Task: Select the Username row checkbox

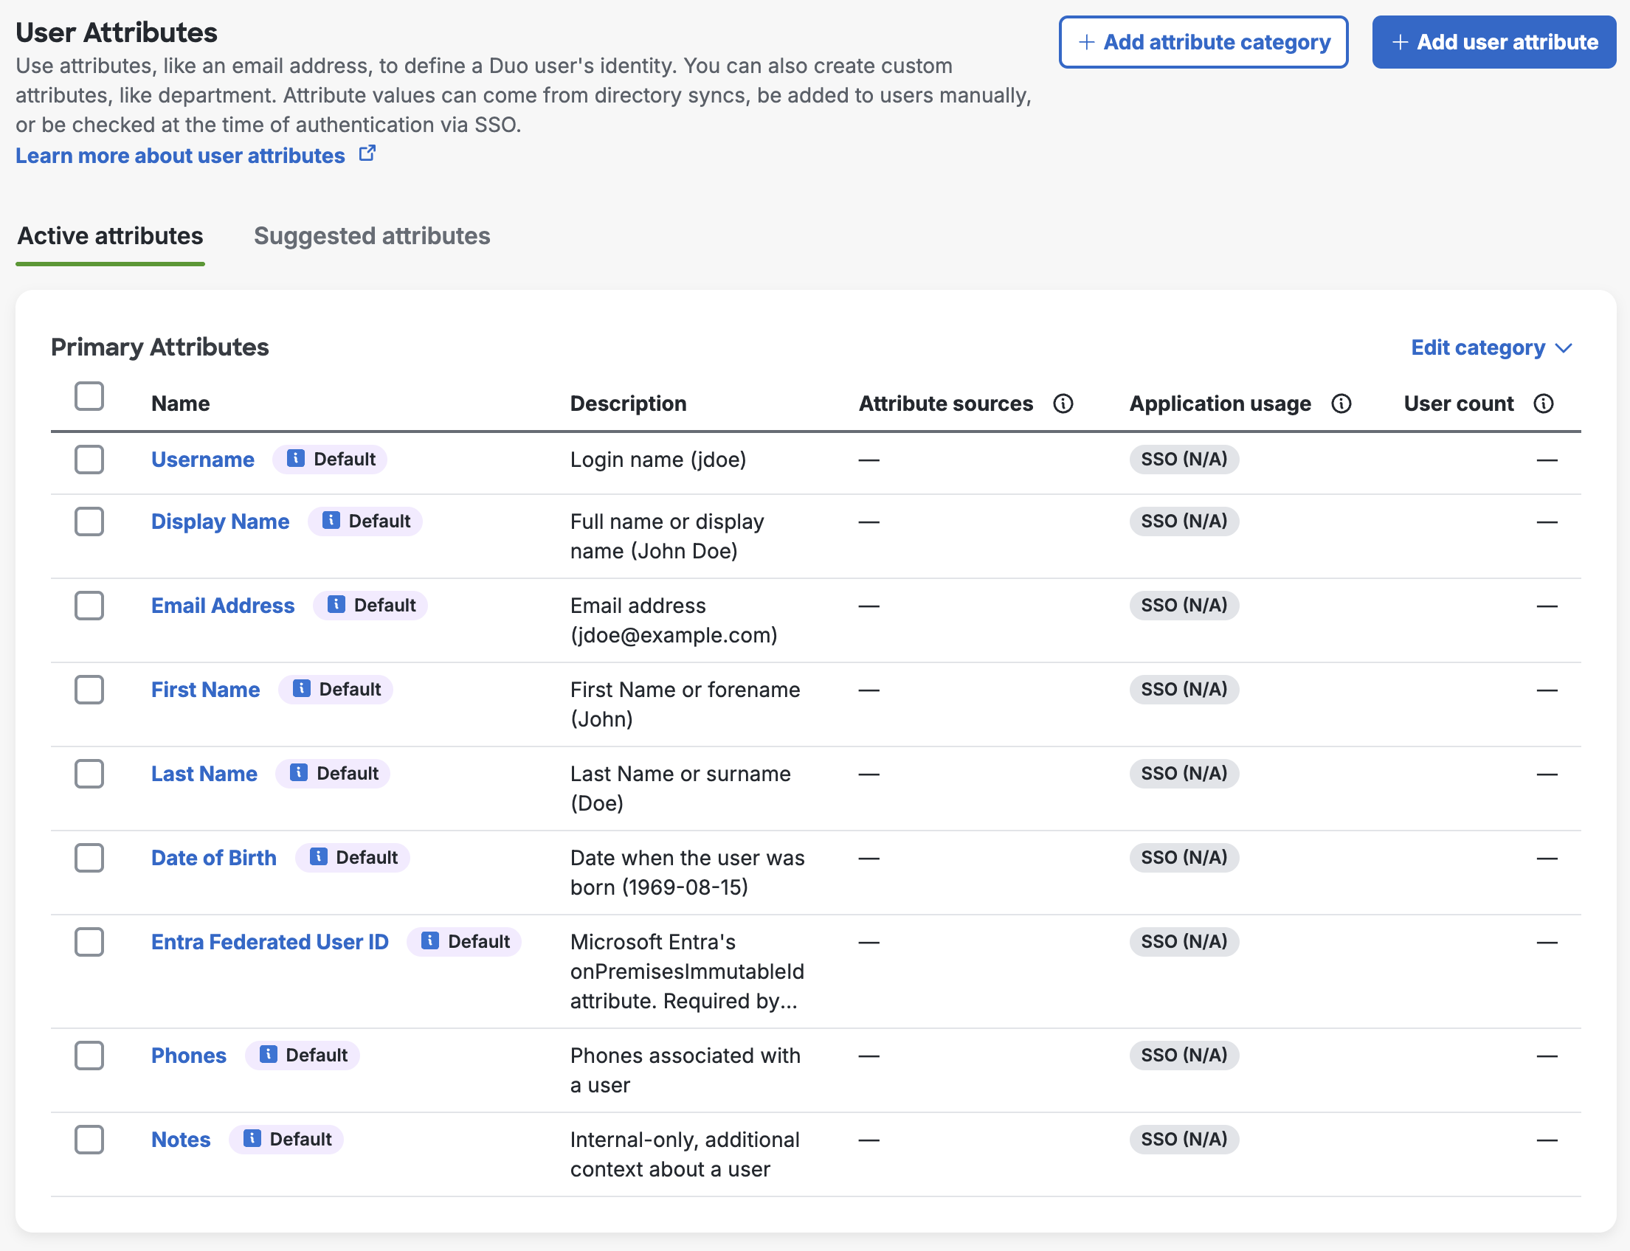Action: tap(89, 460)
